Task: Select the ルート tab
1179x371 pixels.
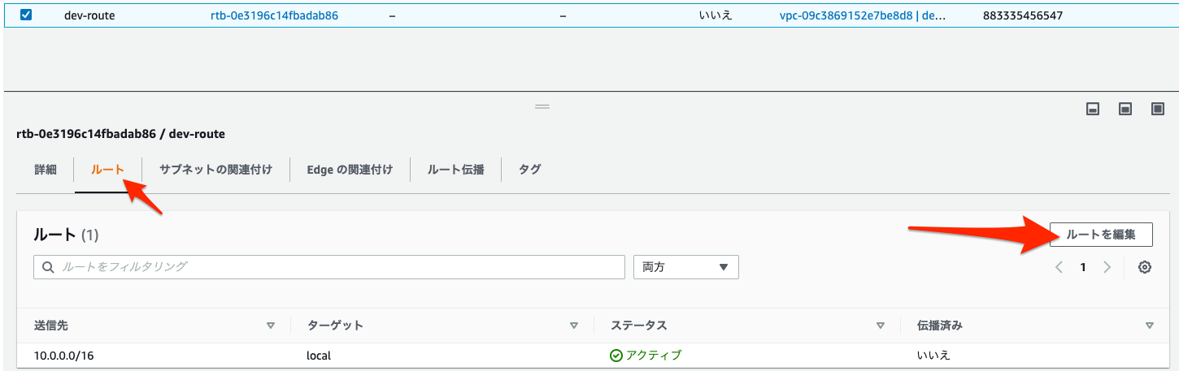Action: 108,170
